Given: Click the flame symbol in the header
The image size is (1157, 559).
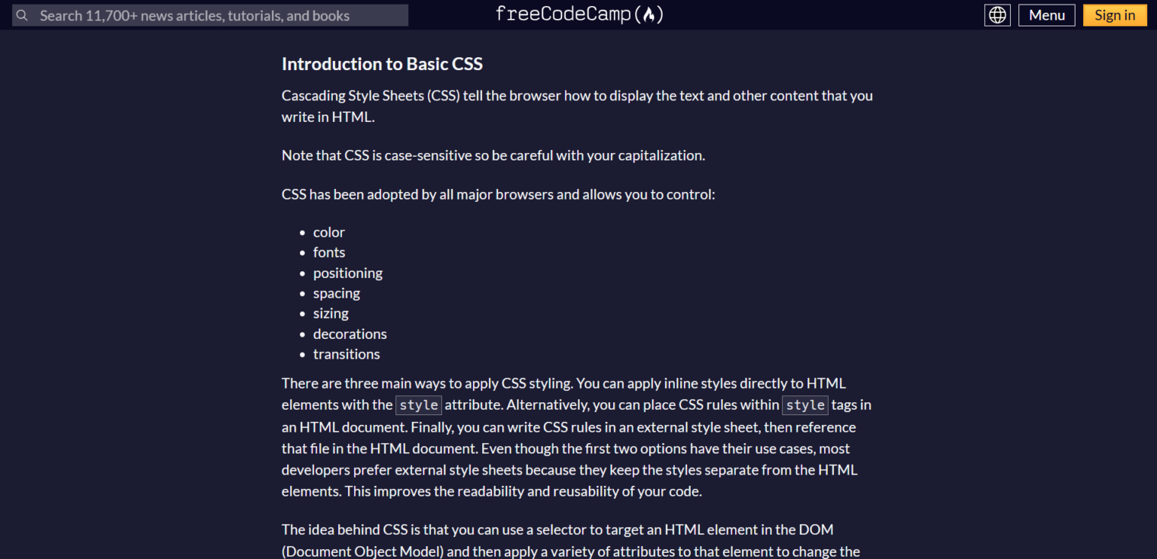Looking at the screenshot, I should point(651,14).
